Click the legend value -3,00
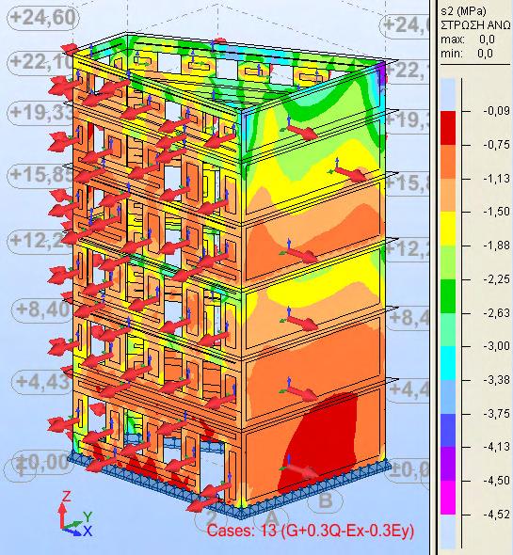The height and width of the screenshot is (555, 513). (497, 346)
